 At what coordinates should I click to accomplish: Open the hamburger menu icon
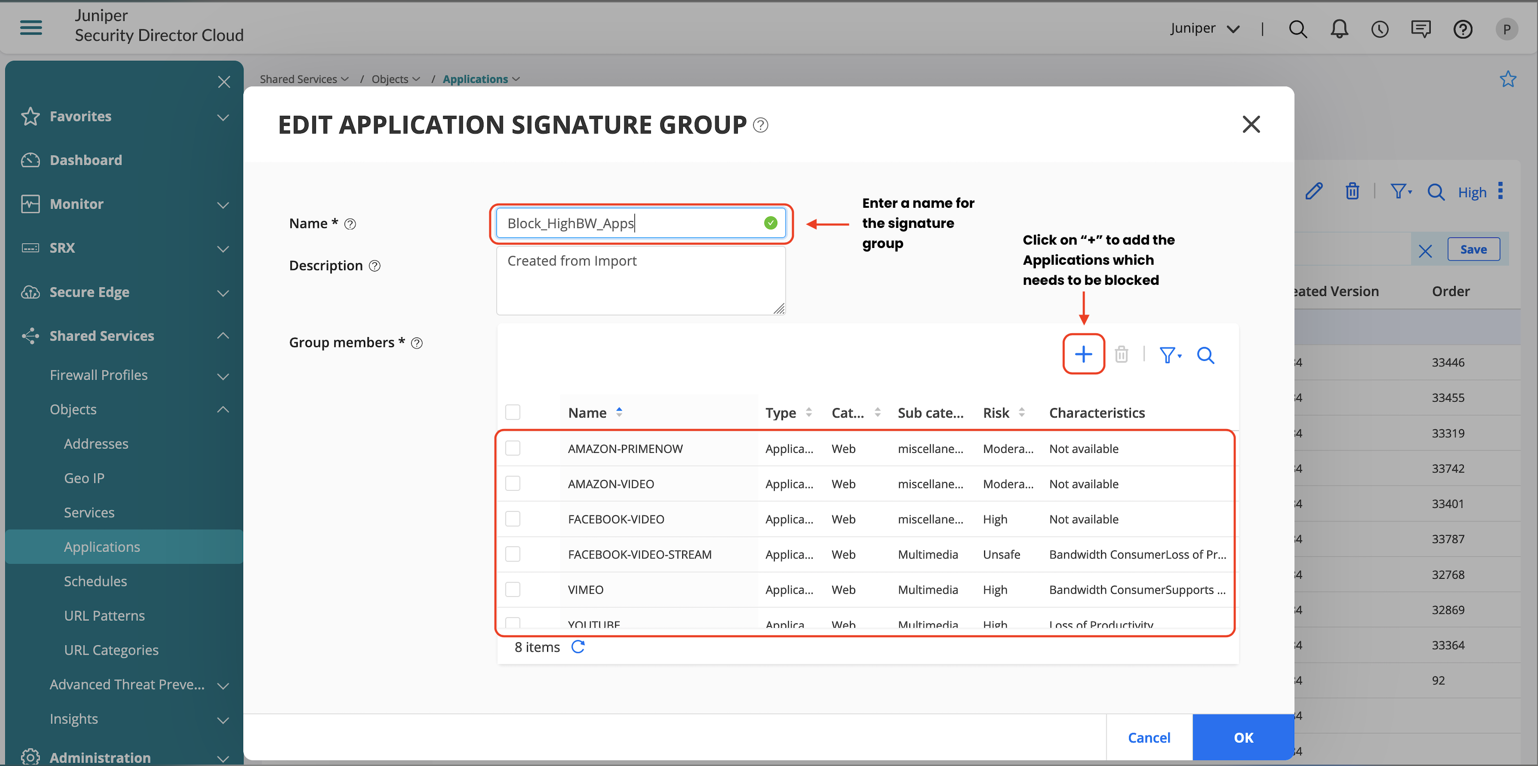click(31, 27)
